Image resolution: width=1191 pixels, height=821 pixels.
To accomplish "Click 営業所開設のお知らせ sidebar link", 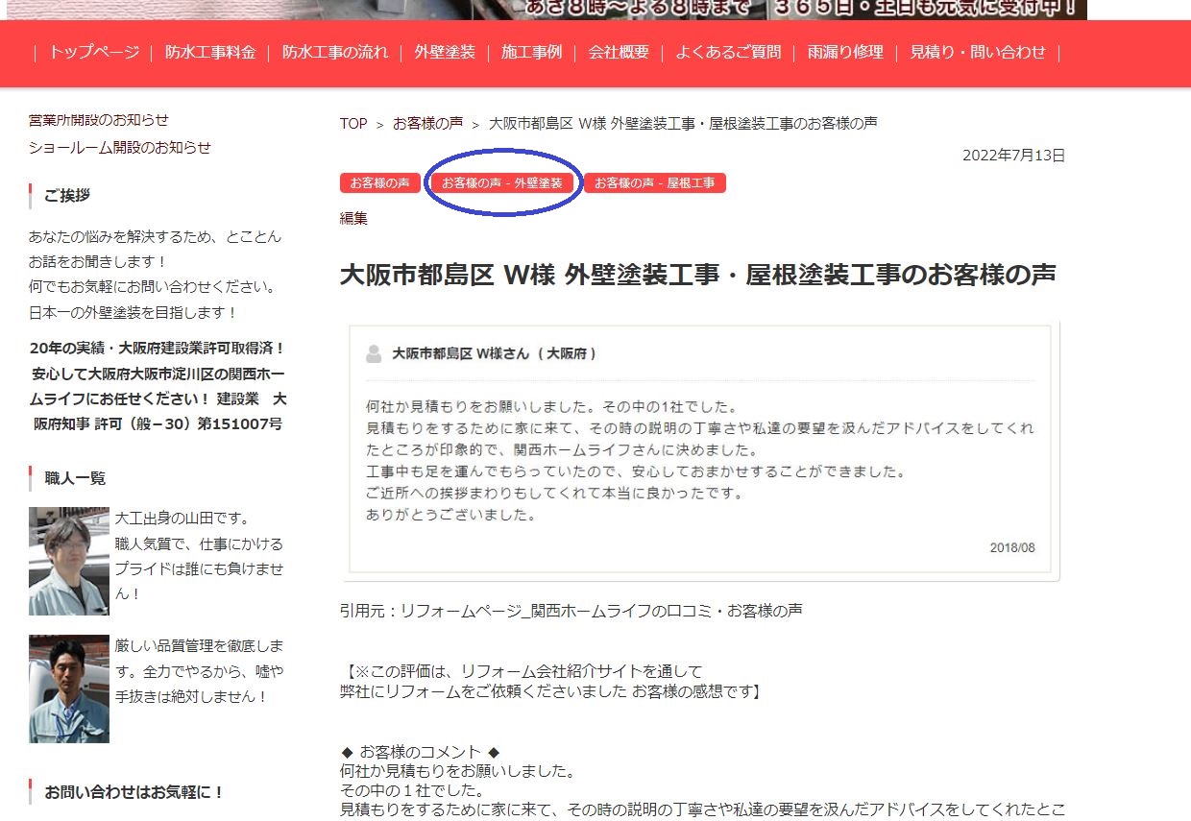I will [x=99, y=120].
